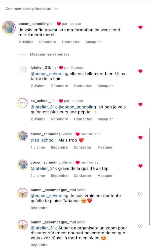Hide so_school_'s comment using 'Masquer'
The width and height of the screenshot is (151, 249).
(105, 119)
